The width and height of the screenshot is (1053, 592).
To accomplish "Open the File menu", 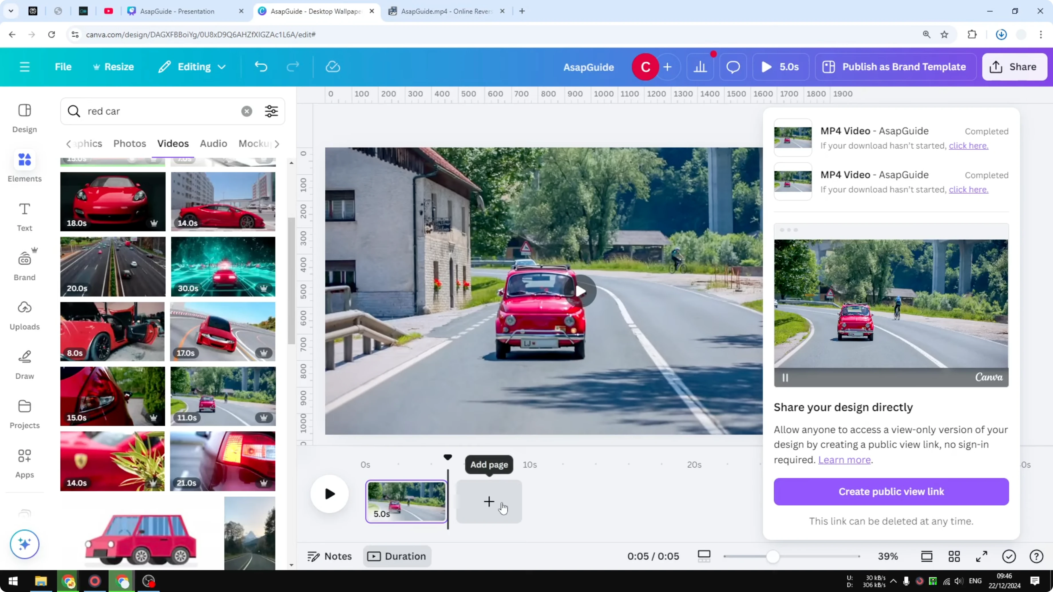I will tap(63, 67).
